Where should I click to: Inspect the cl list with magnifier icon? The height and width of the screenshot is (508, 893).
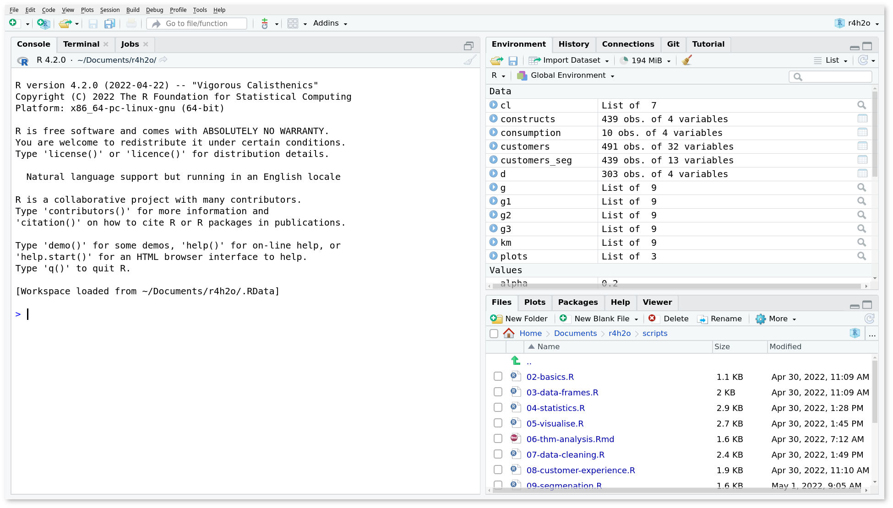coord(861,105)
